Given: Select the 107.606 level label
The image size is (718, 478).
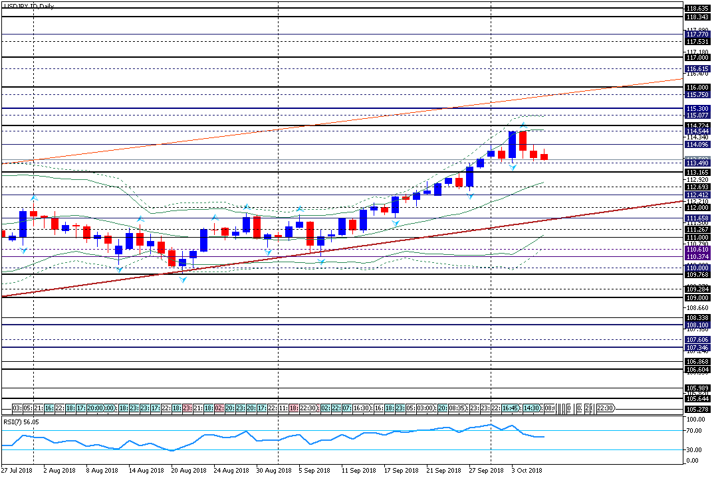Looking at the screenshot, I should (697, 340).
